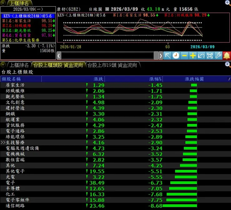Select the 鋼鐵 row

(x=115, y=114)
